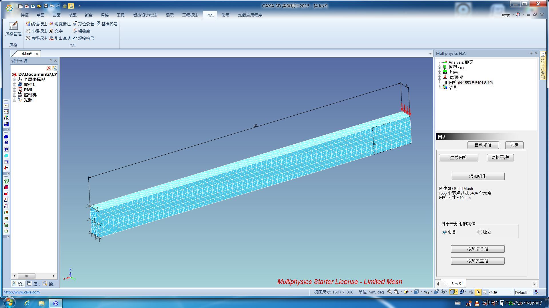The image size is (549, 308).
Task: Click the New document icon in quick access toolbar
Action: tap(20, 6)
